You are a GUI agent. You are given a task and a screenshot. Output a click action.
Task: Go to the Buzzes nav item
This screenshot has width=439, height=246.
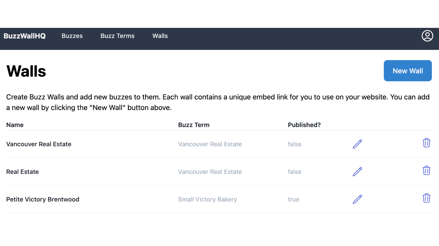pyautogui.click(x=72, y=36)
